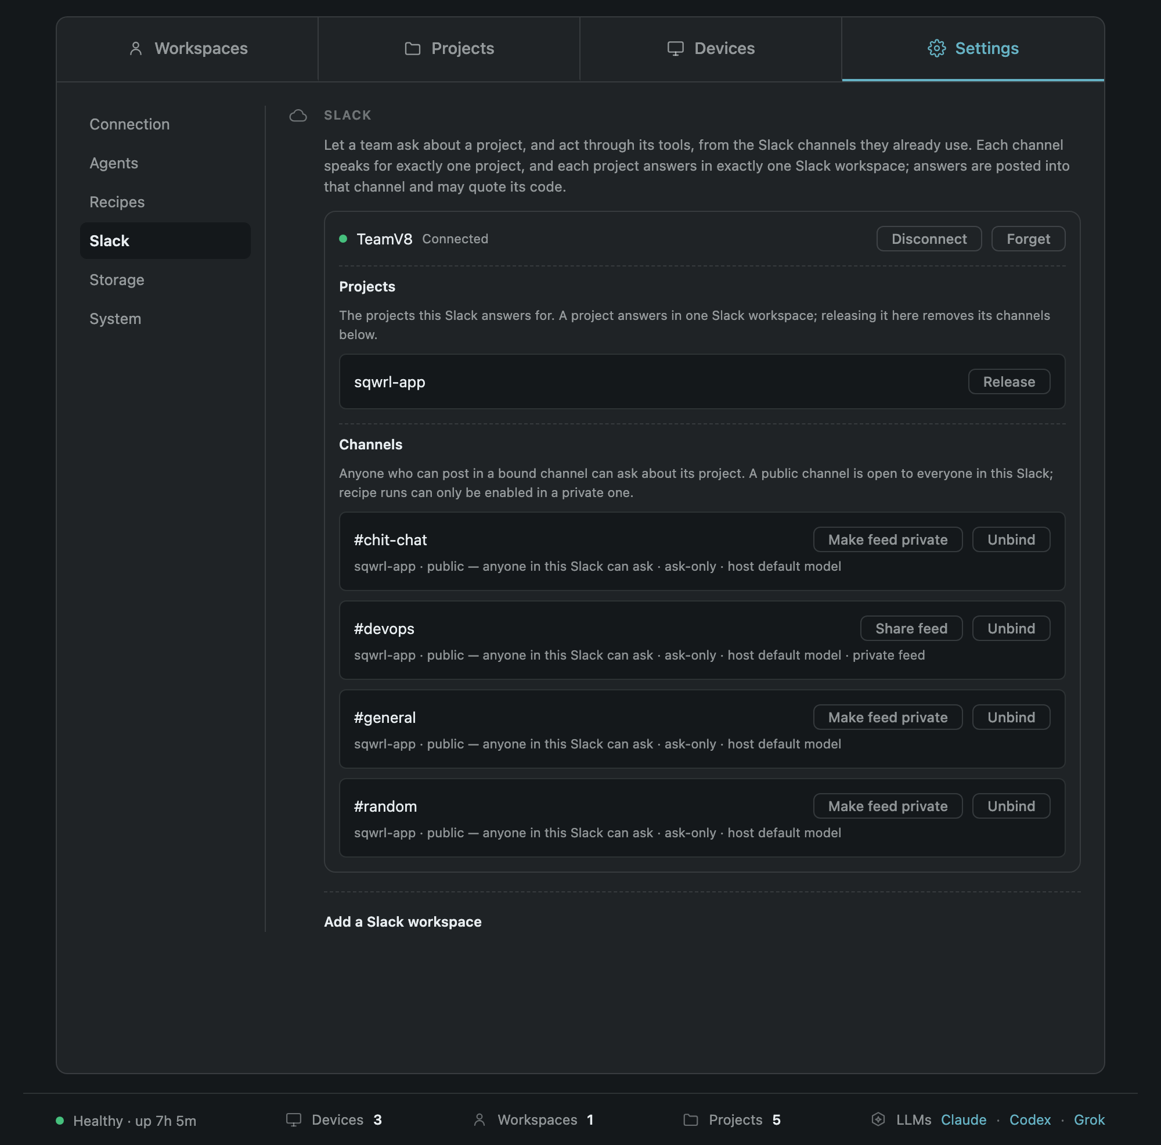This screenshot has height=1145, width=1161.
Task: Open the Claude LLM link
Action: tap(963, 1120)
